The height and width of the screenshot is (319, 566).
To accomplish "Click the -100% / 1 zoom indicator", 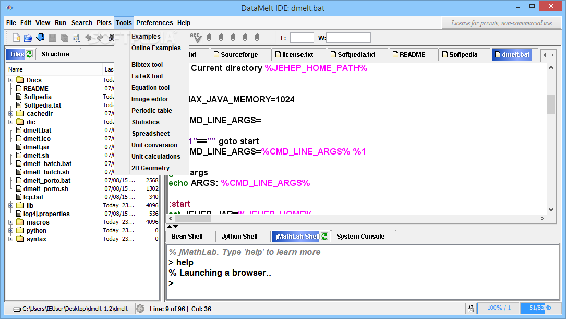I will click(498, 308).
